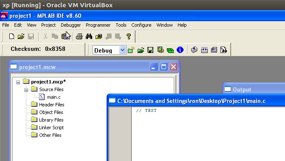Select the Header Files folder
Screen dimensions: 285x161
tap(52, 105)
